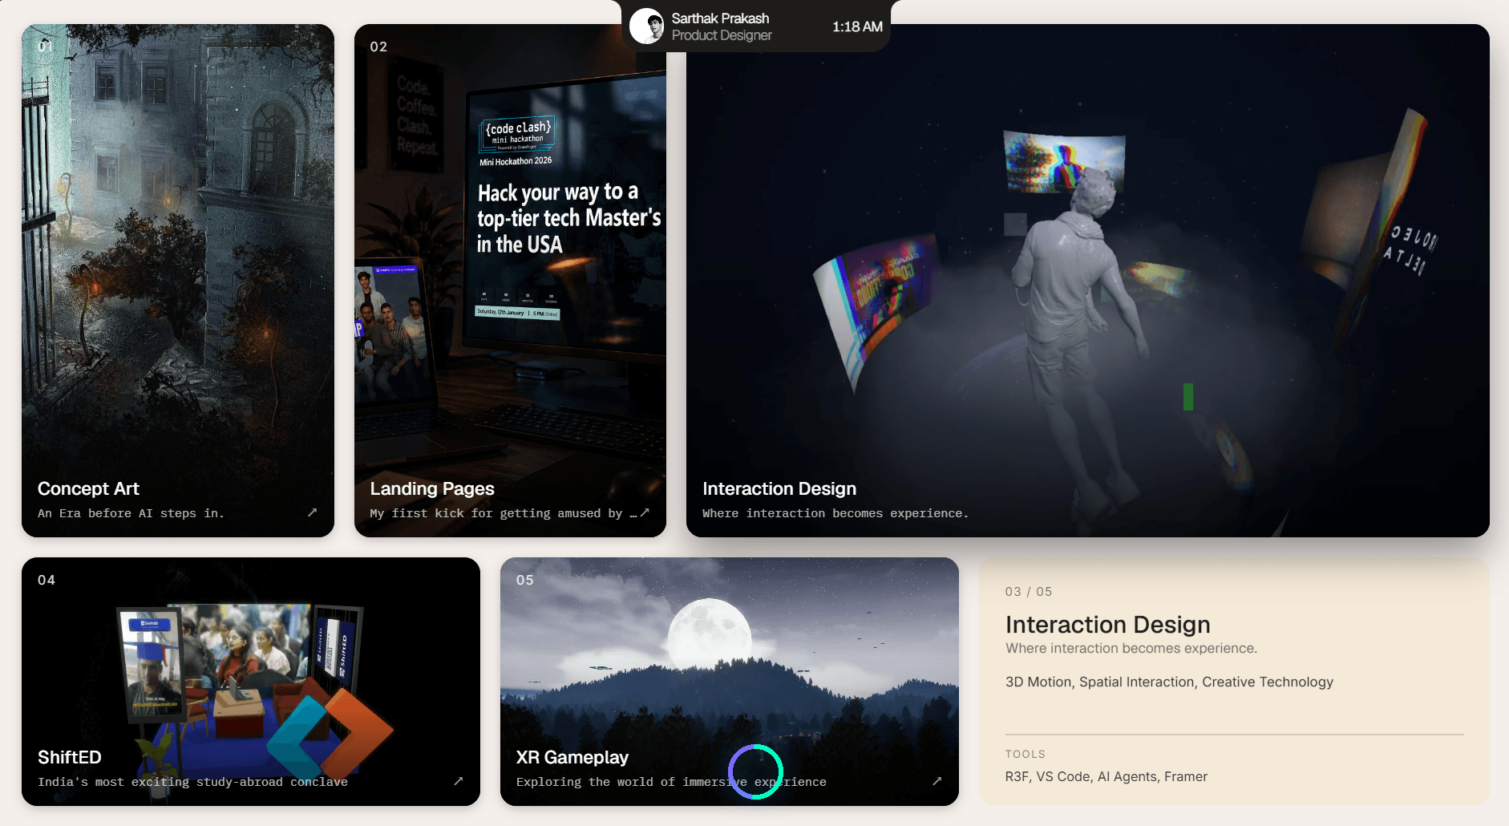Select the full moon in XR Gameplay card
This screenshot has width=1509, height=826.
tap(710, 634)
